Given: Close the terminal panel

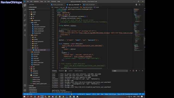Looking at the screenshot, I should (142, 71).
